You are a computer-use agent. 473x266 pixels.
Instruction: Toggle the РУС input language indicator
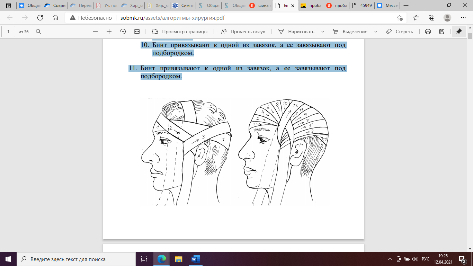tap(425, 259)
